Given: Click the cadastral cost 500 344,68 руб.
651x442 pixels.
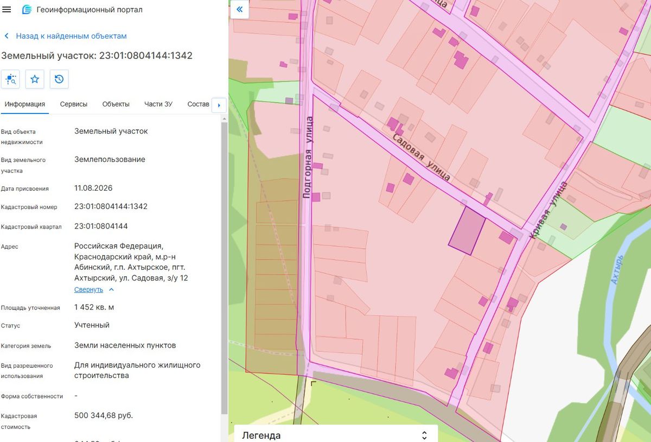Looking at the screenshot, I should click(x=104, y=415).
